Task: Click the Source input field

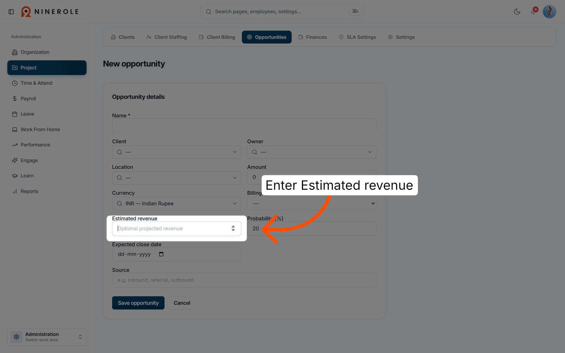Action: [244, 280]
